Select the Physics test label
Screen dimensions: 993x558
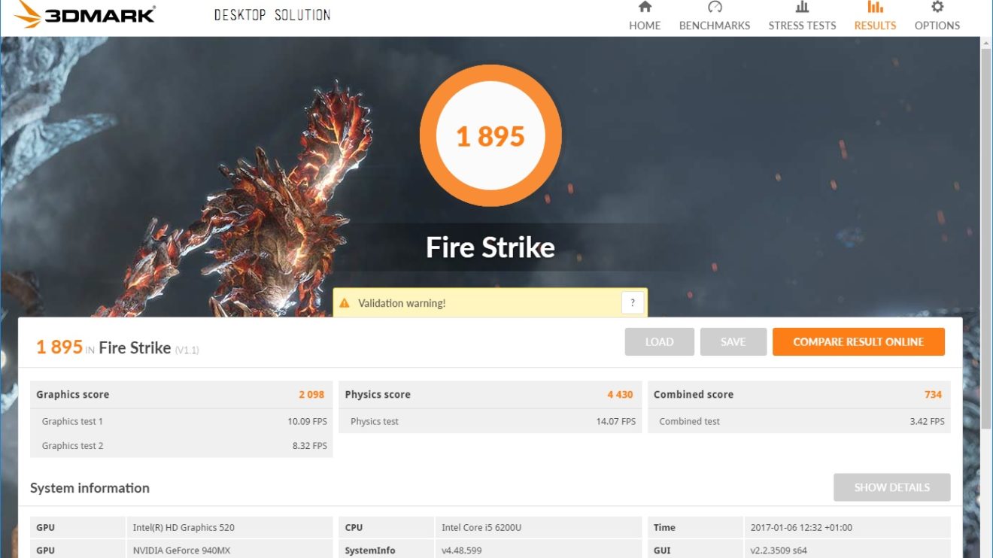[375, 421]
